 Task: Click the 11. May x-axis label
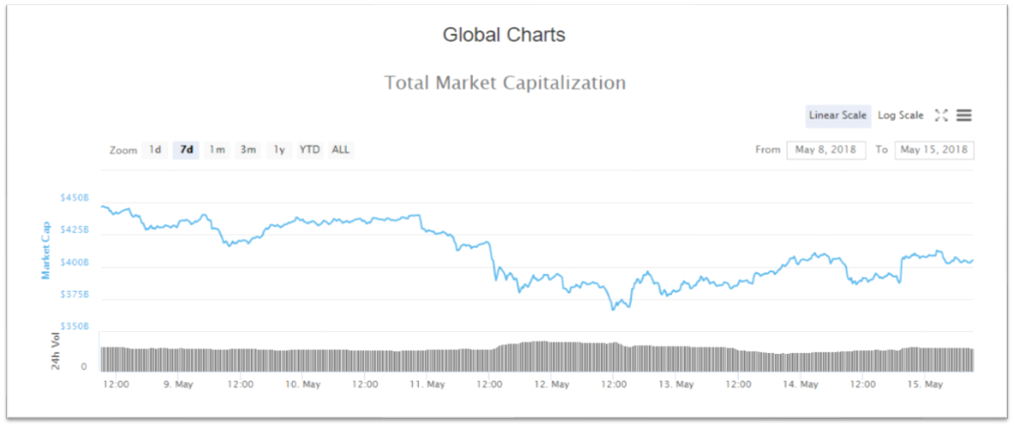(x=427, y=384)
